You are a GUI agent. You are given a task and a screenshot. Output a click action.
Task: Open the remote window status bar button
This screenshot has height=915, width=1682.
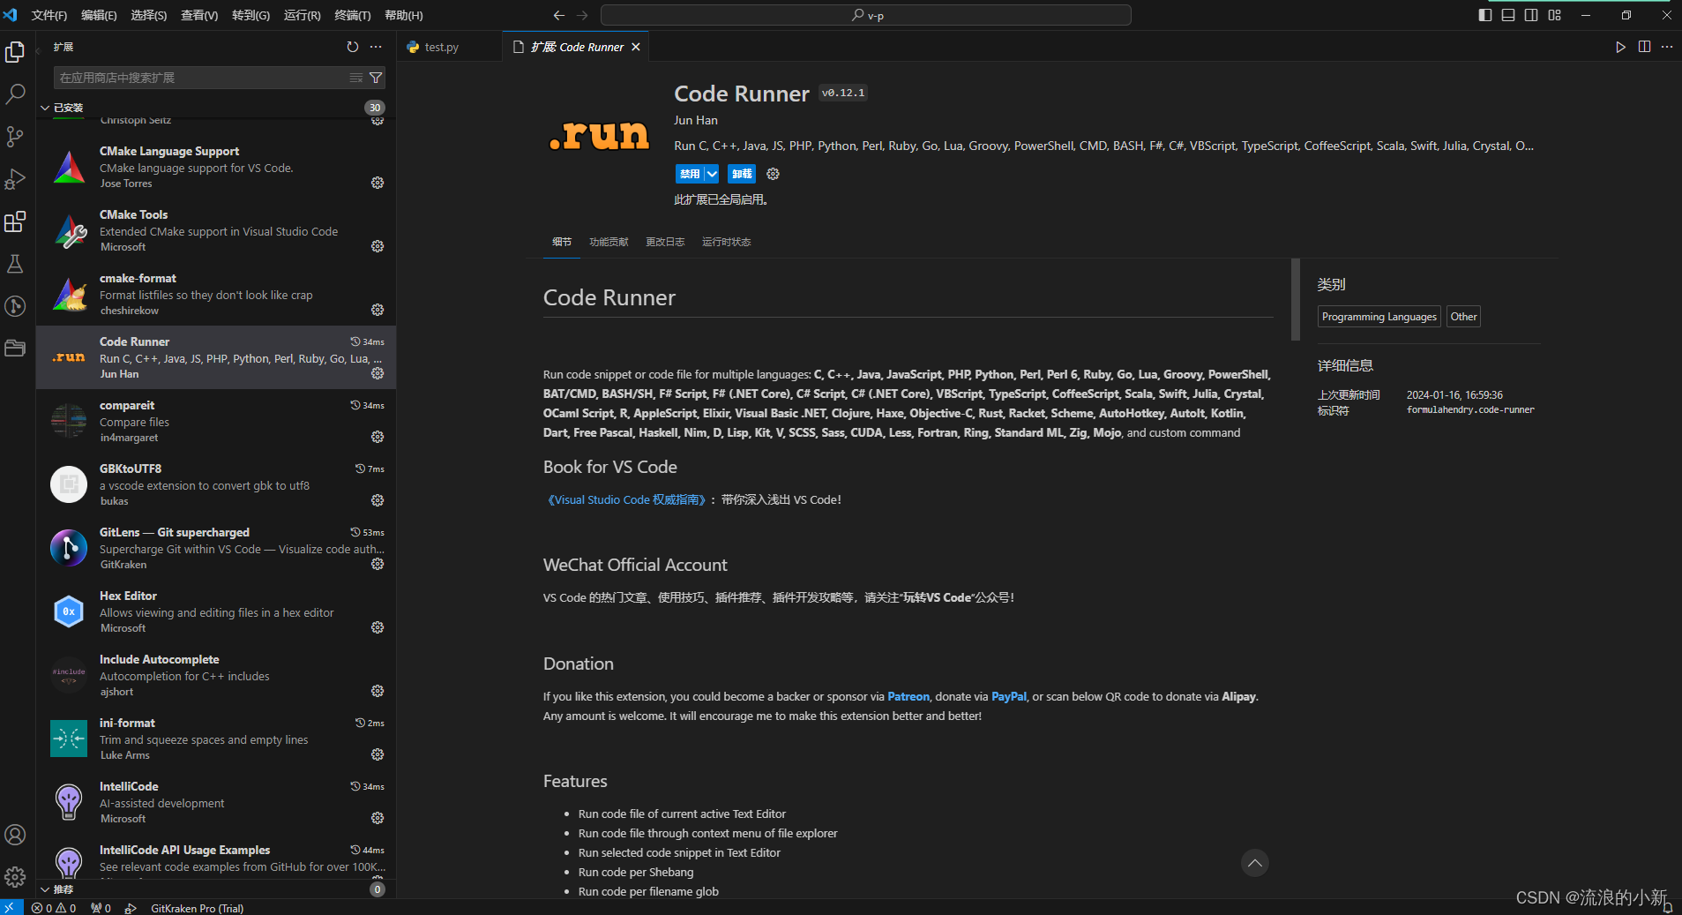pyautogui.click(x=10, y=907)
